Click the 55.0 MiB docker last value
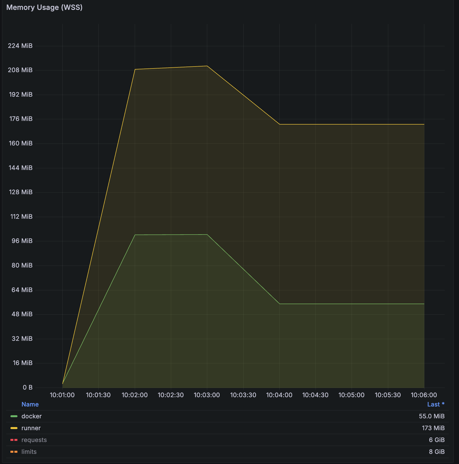The height and width of the screenshot is (464, 459). pos(431,416)
